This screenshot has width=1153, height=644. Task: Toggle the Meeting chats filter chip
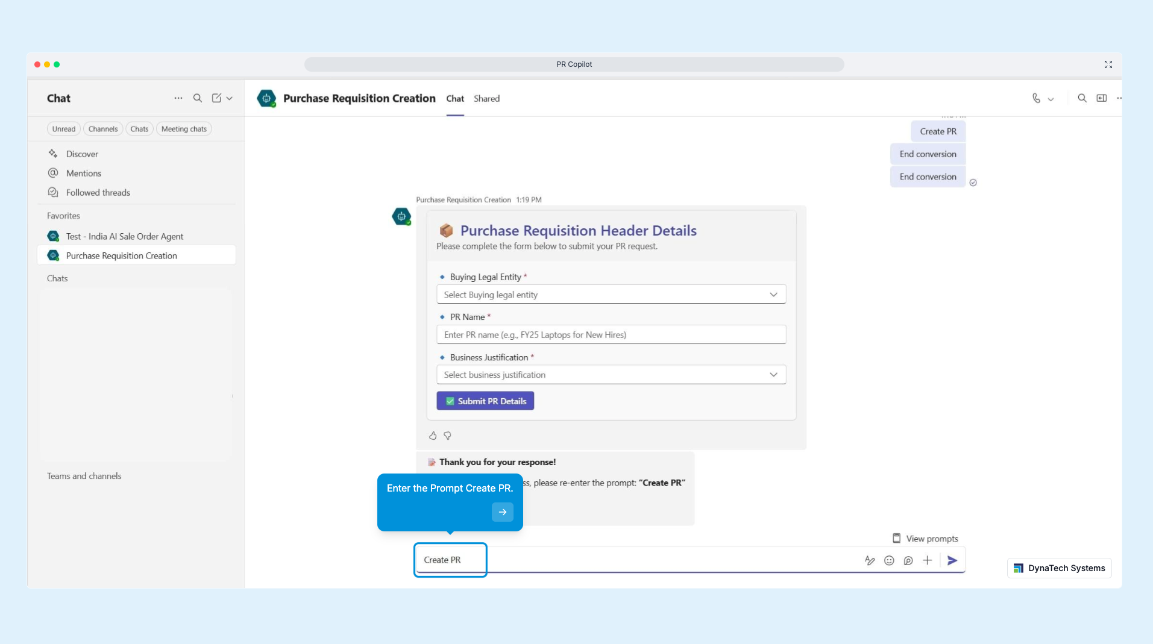point(184,129)
